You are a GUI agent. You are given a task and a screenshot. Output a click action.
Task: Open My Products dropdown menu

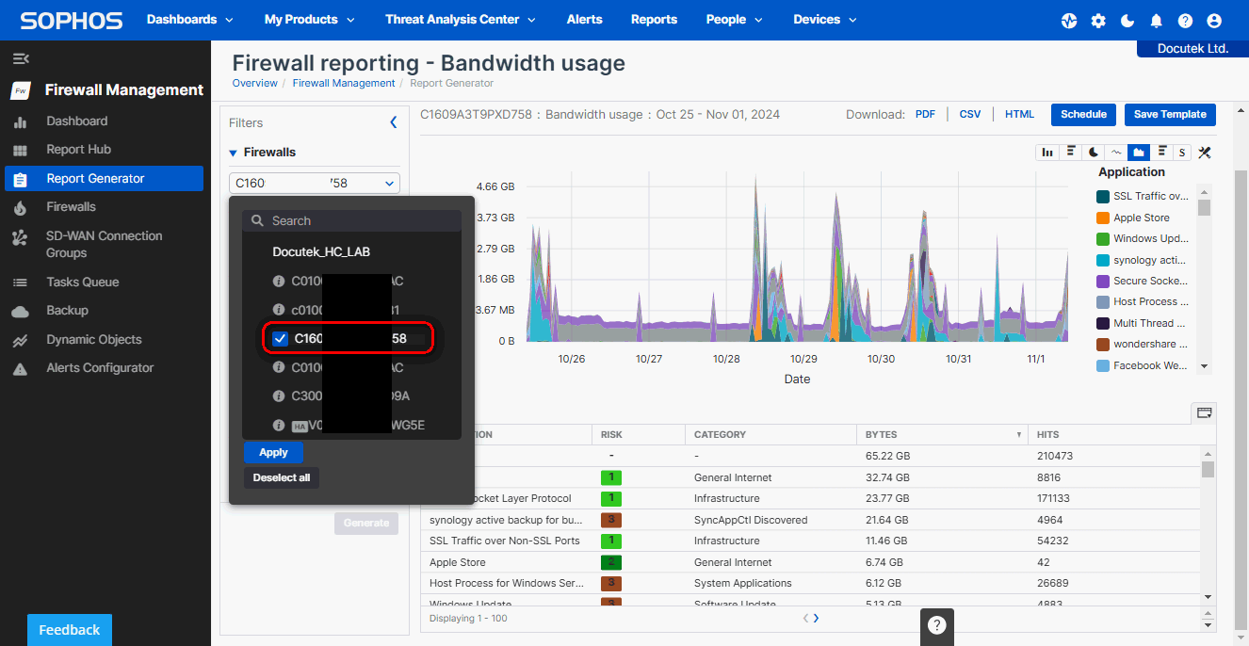[310, 20]
